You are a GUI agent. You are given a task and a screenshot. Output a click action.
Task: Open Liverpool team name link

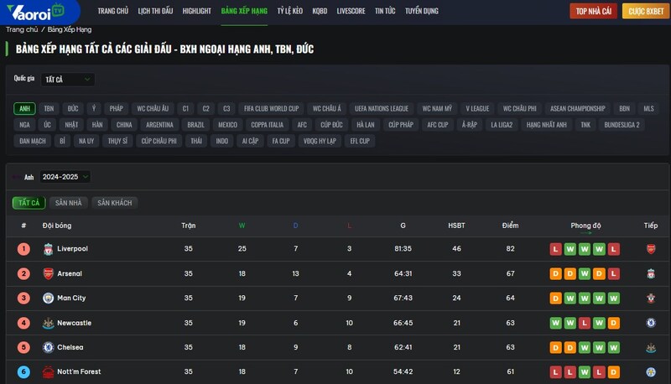72,249
